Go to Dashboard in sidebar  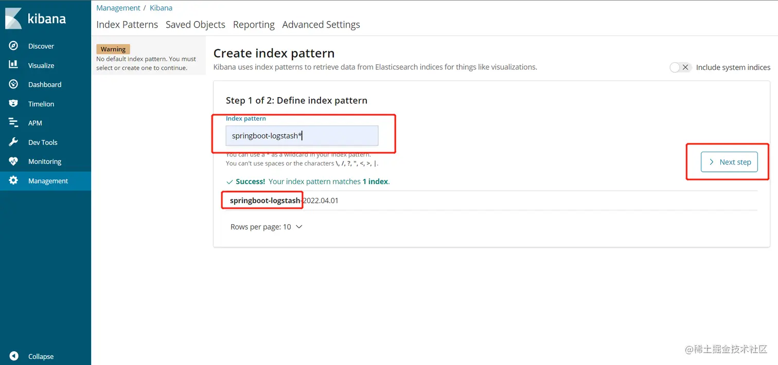click(45, 84)
